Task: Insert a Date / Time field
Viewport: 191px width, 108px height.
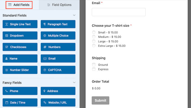Action: coord(20,102)
